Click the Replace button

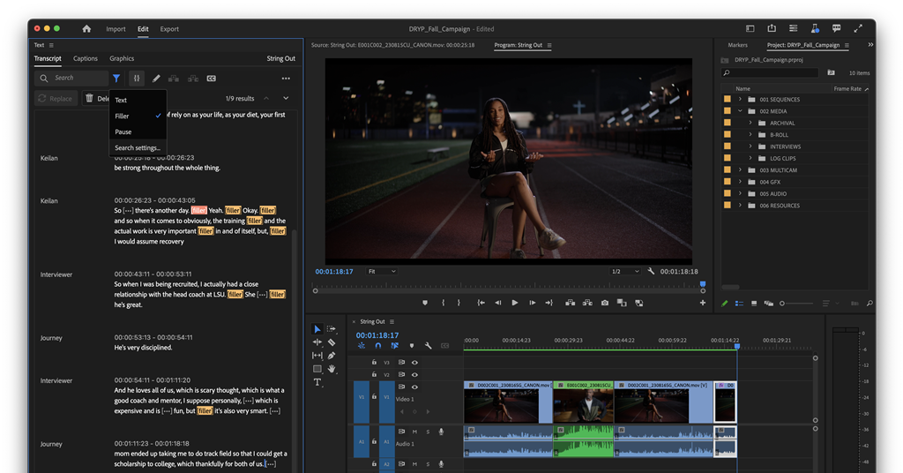[56, 99]
